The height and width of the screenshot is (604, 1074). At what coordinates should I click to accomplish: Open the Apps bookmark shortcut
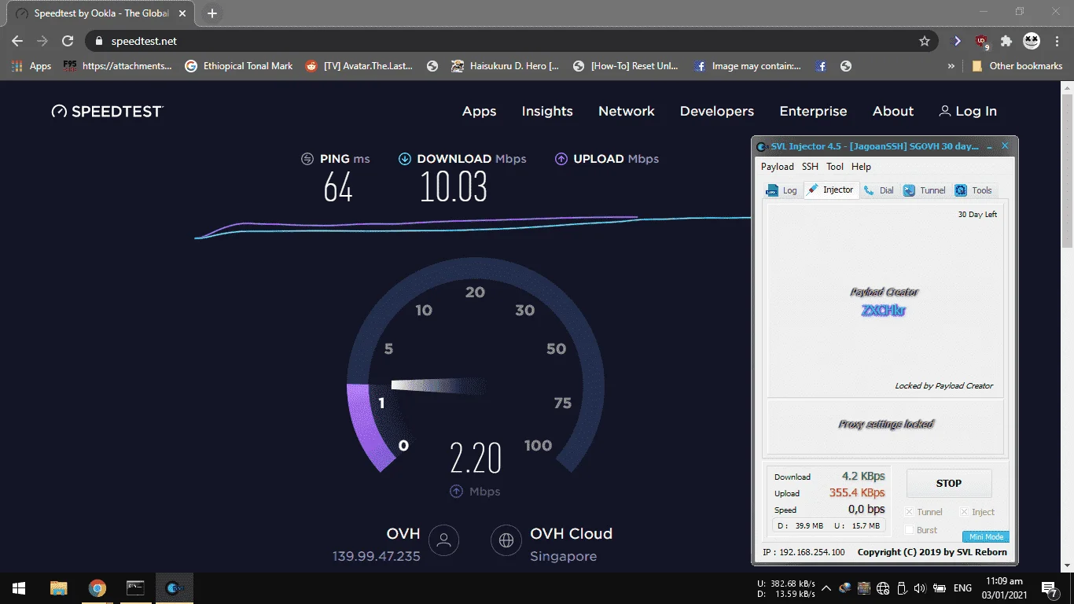(32, 66)
